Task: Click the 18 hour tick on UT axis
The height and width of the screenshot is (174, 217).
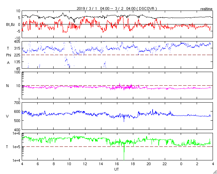Action: (x=133, y=164)
